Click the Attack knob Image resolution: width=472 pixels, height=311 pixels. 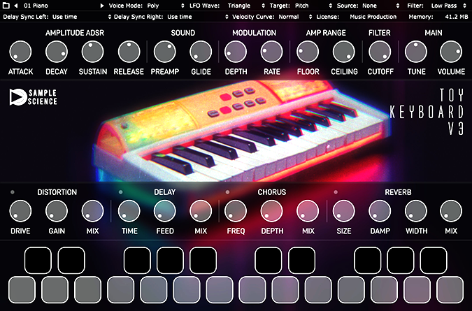coord(20,52)
